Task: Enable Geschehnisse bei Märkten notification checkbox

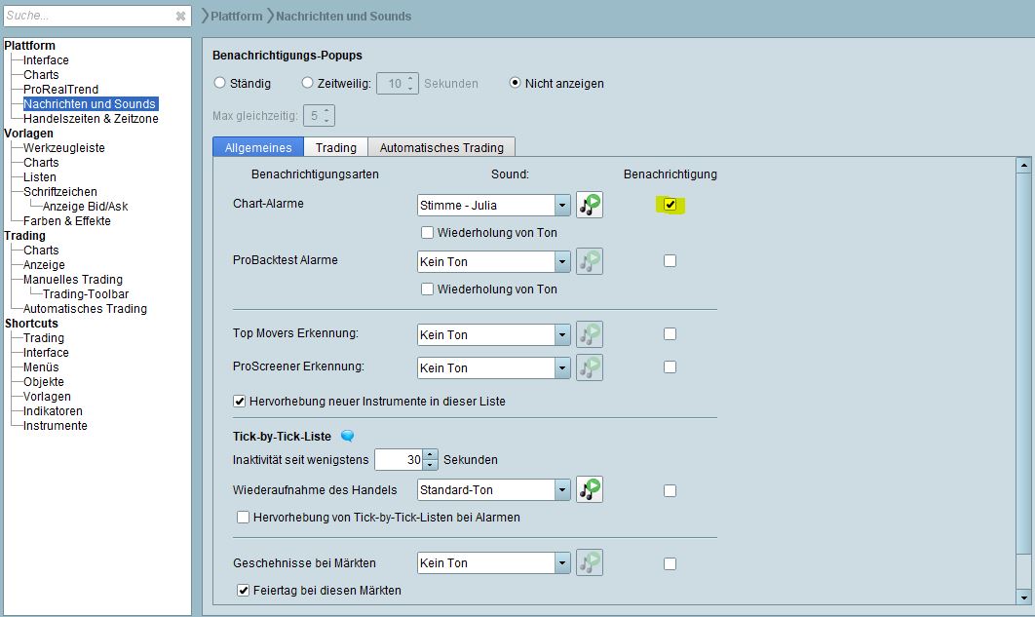Action: click(670, 563)
